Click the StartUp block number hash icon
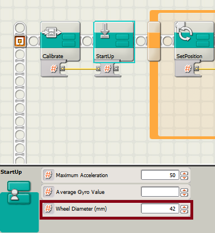Image resolution: width=215 pixels, height=233 pixels. coord(107,69)
